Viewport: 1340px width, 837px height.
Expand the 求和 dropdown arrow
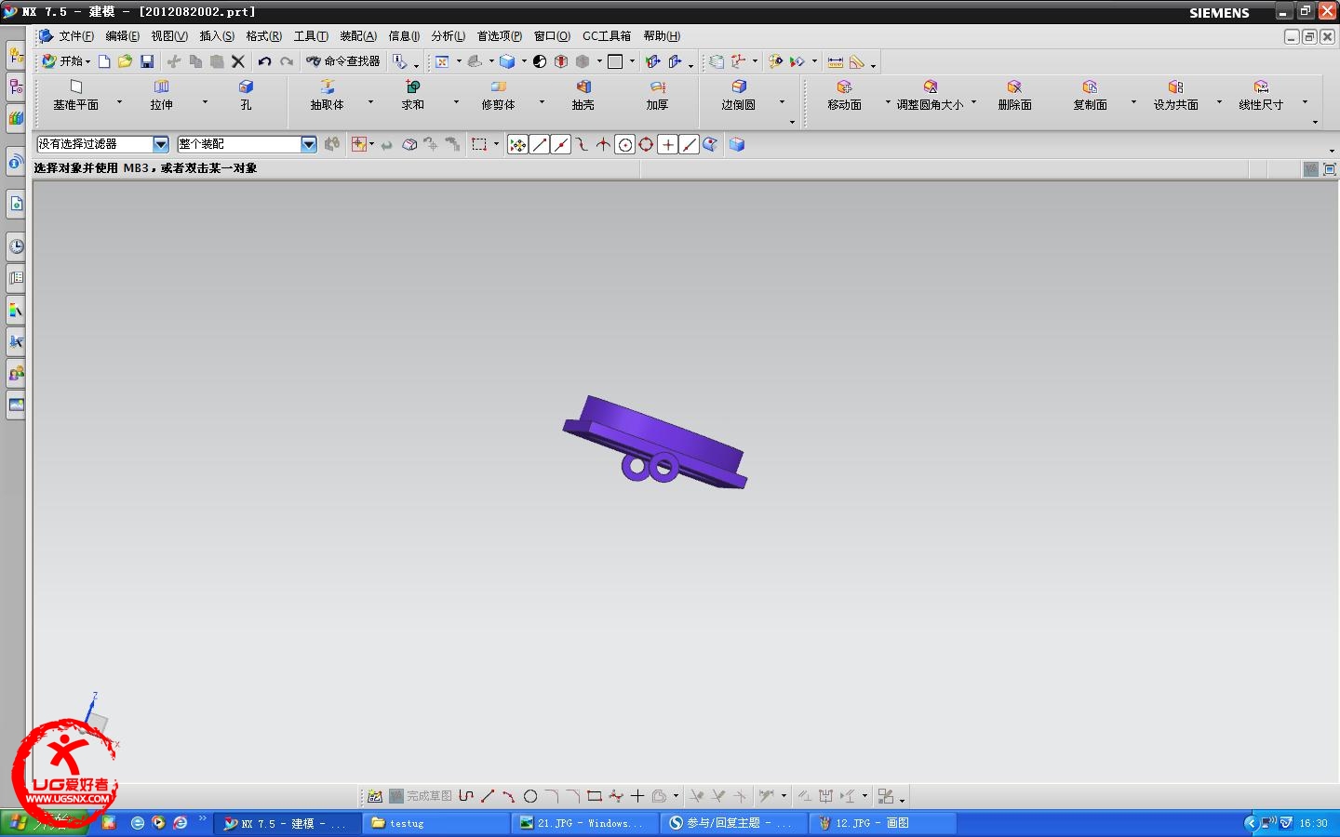pyautogui.click(x=456, y=102)
